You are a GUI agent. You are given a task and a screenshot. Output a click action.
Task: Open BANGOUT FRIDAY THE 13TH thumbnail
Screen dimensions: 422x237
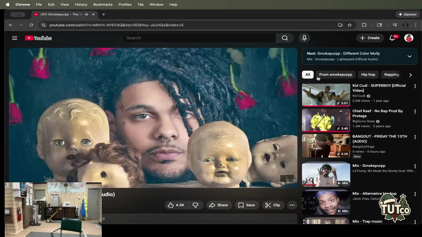click(326, 145)
